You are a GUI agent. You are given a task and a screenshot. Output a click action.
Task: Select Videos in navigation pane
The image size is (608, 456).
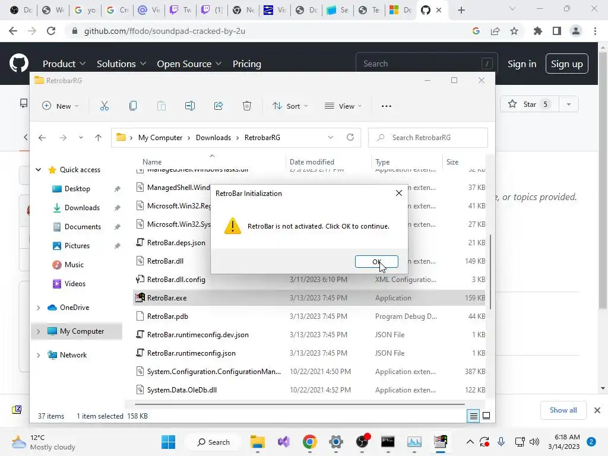coord(75,283)
